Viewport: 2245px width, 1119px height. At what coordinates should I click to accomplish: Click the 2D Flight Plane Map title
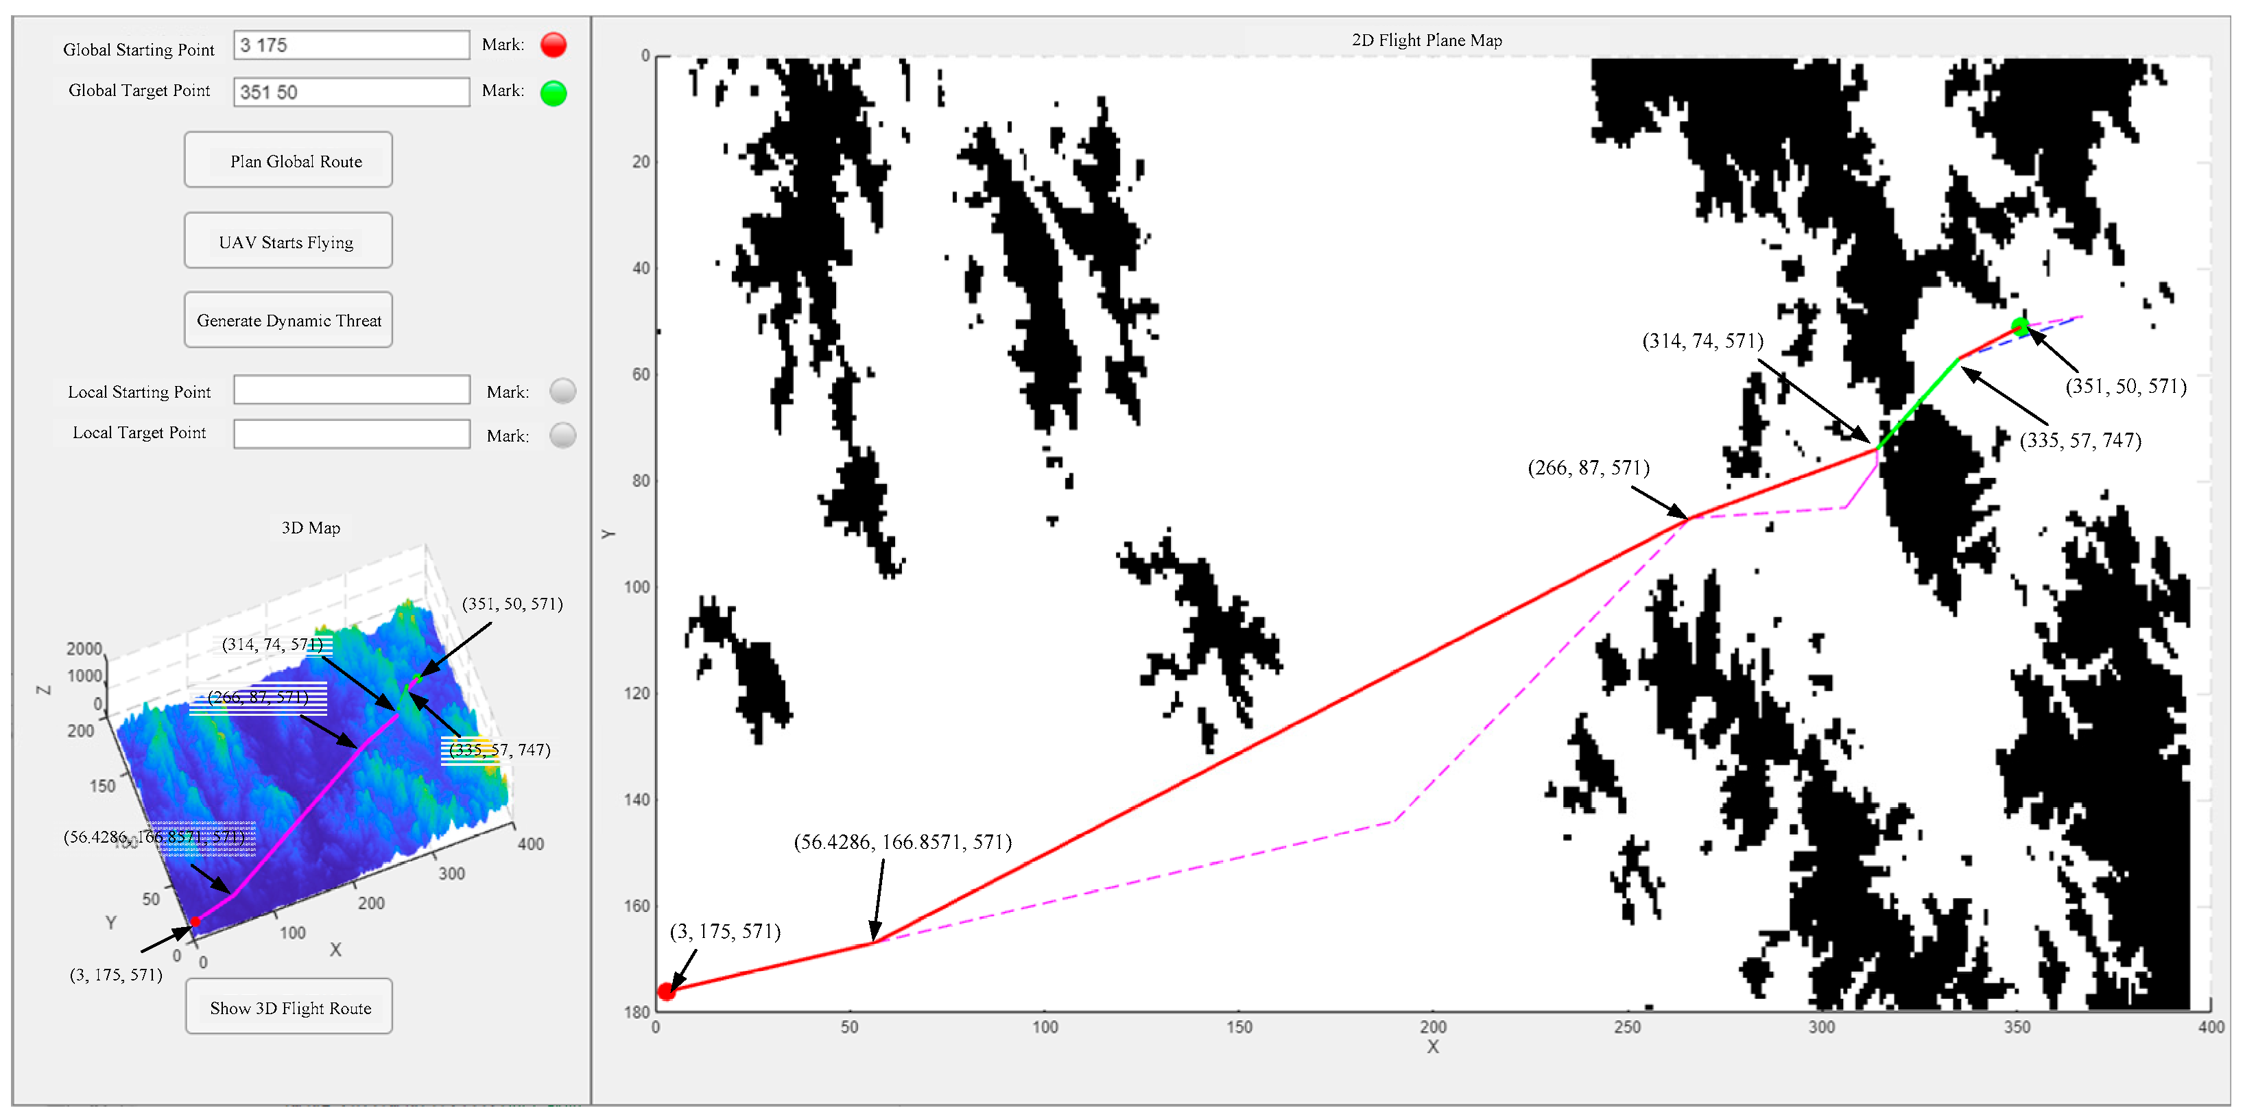pyautogui.click(x=1427, y=40)
